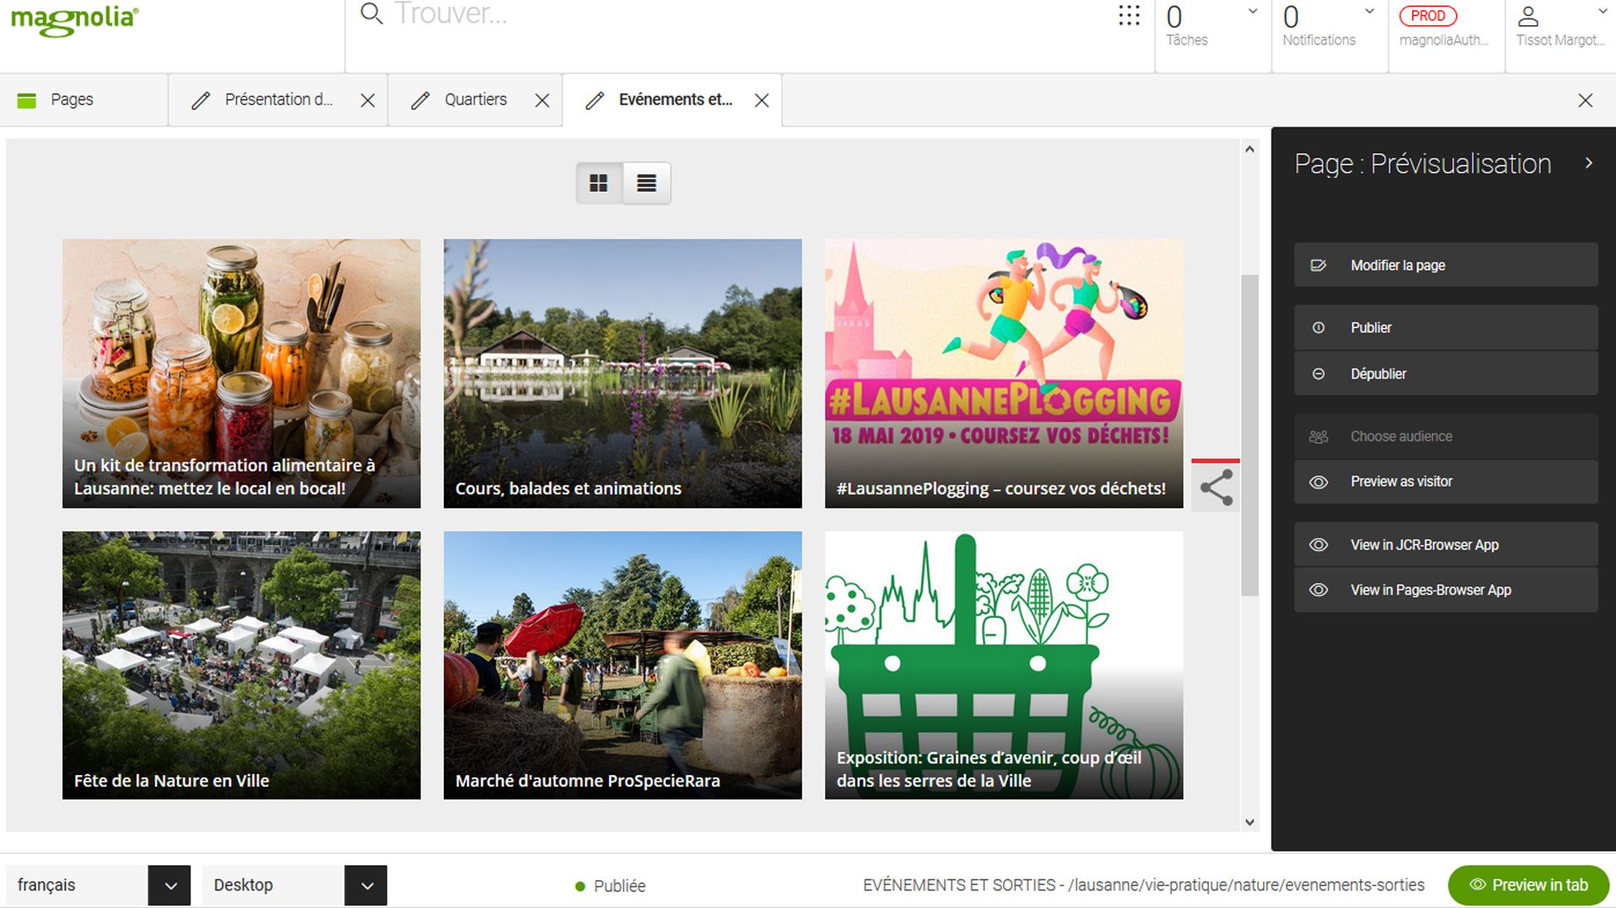Expand the user Tissot Margot menu chevron
The width and height of the screenshot is (1616, 908).
[x=1602, y=12]
